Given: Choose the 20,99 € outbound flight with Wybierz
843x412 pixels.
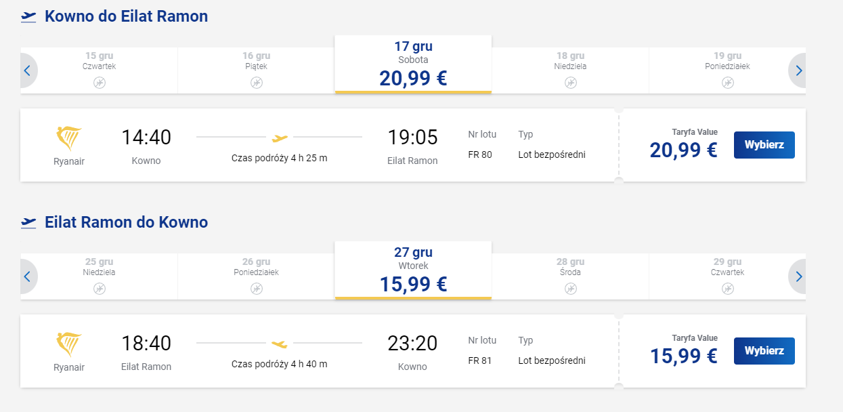Looking at the screenshot, I should point(764,145).
